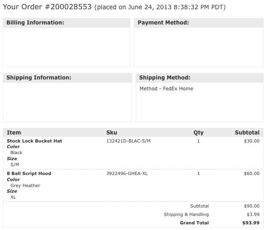
Task: Click the order number #200028553 heading
Action: (x=47, y=7)
